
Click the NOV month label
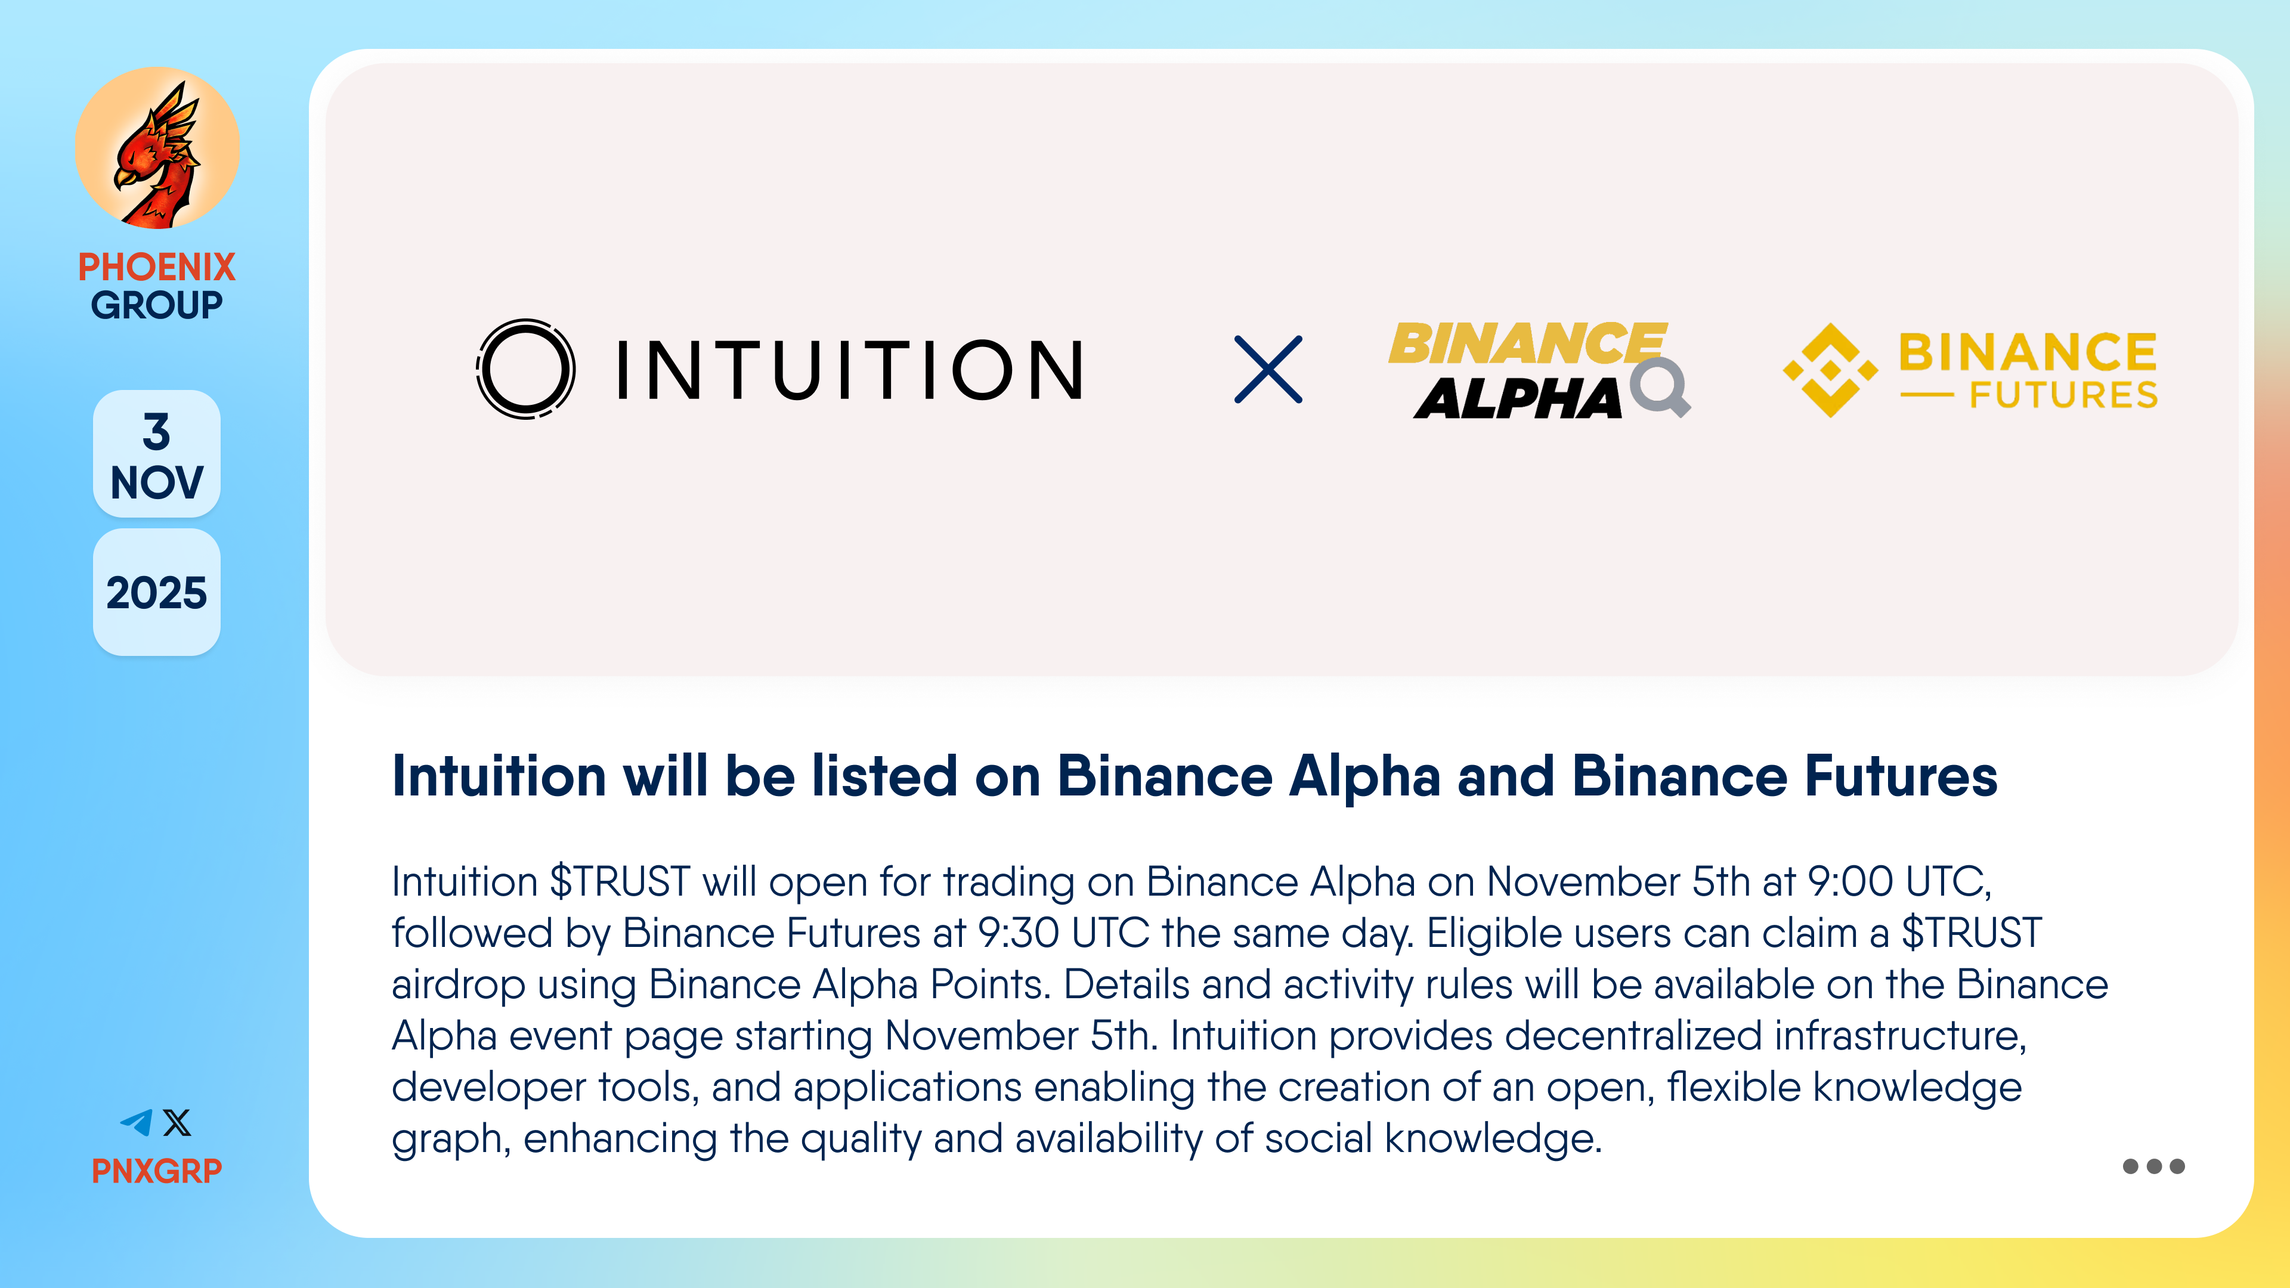click(156, 482)
